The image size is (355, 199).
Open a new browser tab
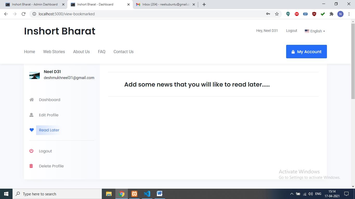tap(204, 4)
